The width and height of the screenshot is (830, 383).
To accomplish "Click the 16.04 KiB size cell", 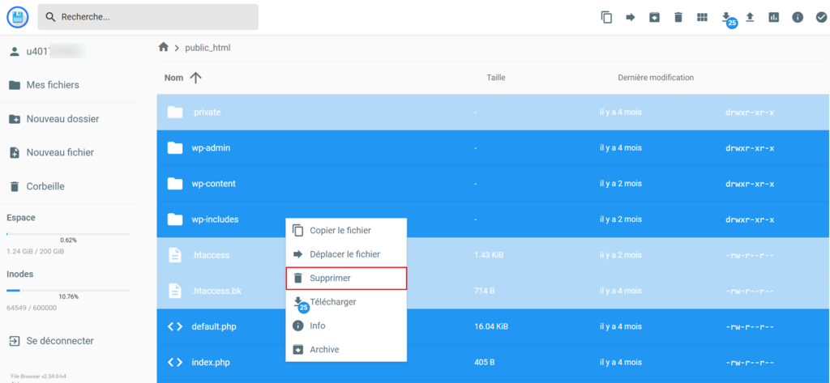I will point(491,326).
